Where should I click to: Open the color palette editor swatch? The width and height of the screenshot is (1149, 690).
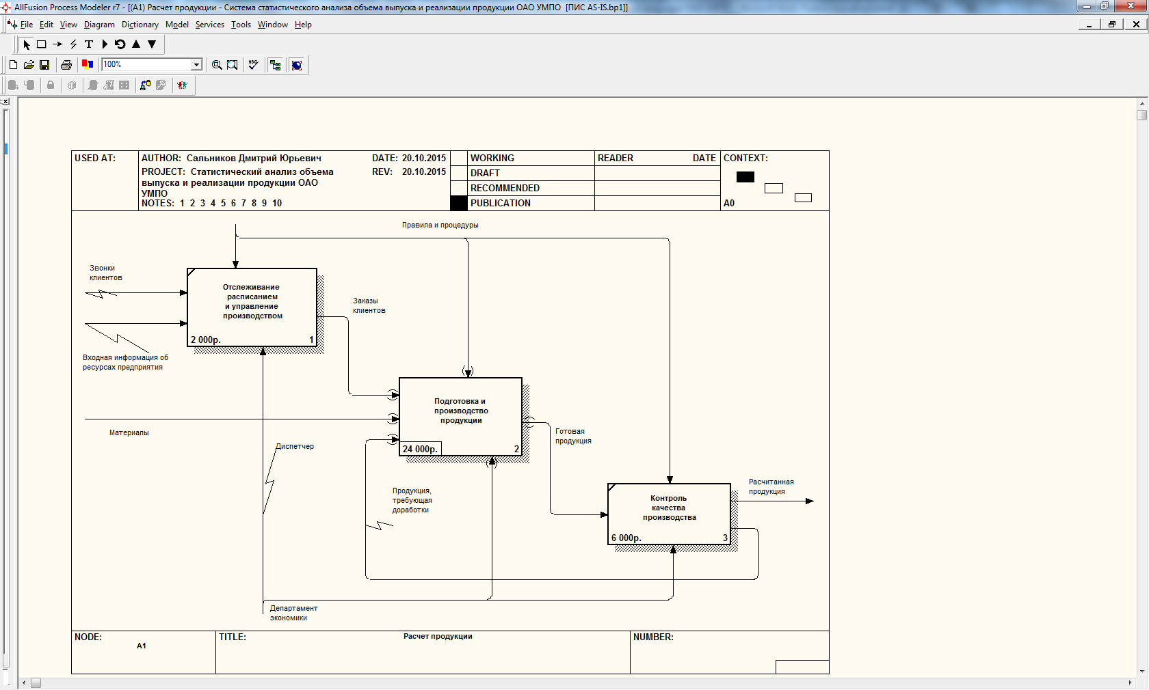[x=88, y=65]
